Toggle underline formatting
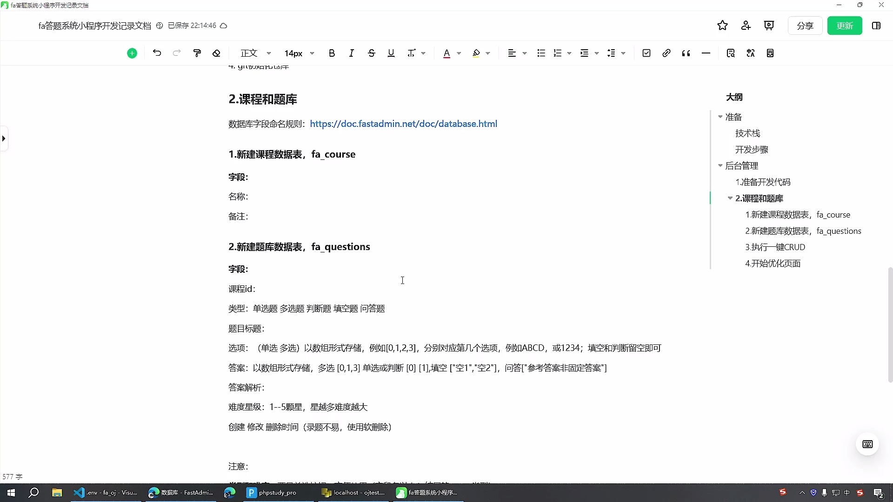Viewport: 893px width, 502px height. pos(391,53)
